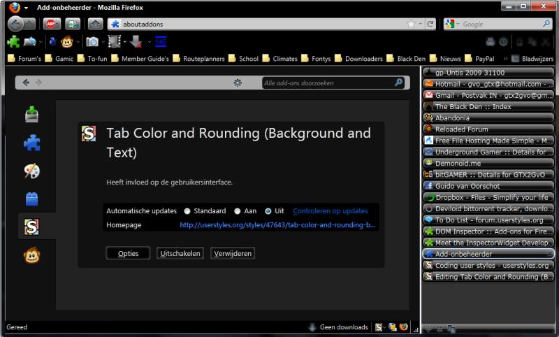
Task: Expand the Greasemonkey dropdown arrow
Action: (x=78, y=42)
